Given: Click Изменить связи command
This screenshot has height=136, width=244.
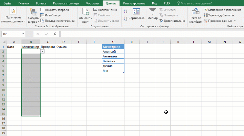Looking at the screenshot, I should [x=106, y=21].
